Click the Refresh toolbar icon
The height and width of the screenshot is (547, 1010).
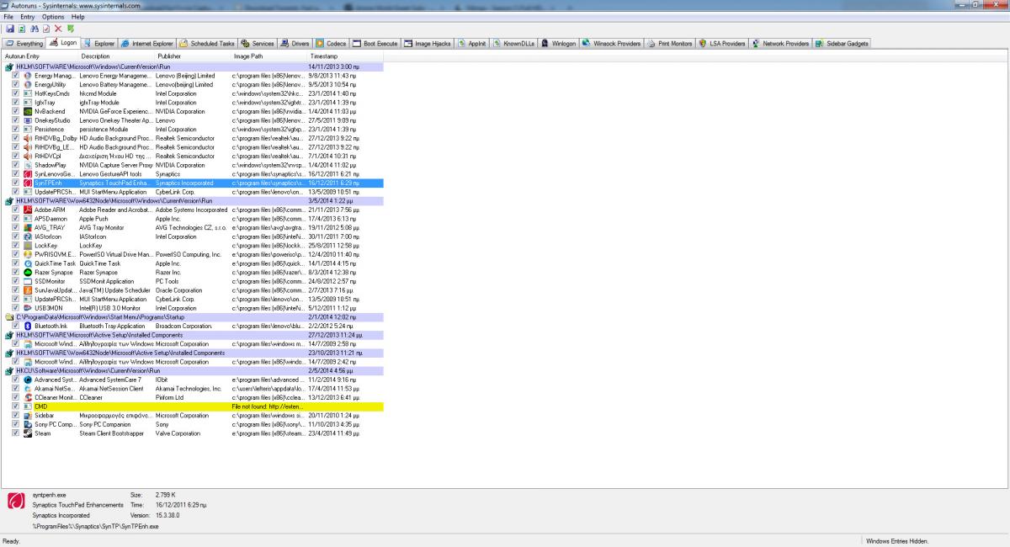(21, 29)
